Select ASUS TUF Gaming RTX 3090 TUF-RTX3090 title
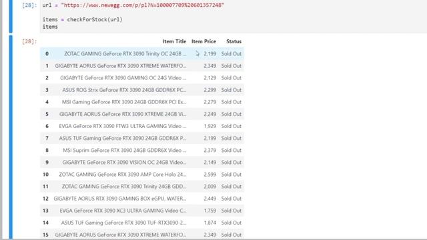The height and width of the screenshot is (240, 427). [x=123, y=223]
